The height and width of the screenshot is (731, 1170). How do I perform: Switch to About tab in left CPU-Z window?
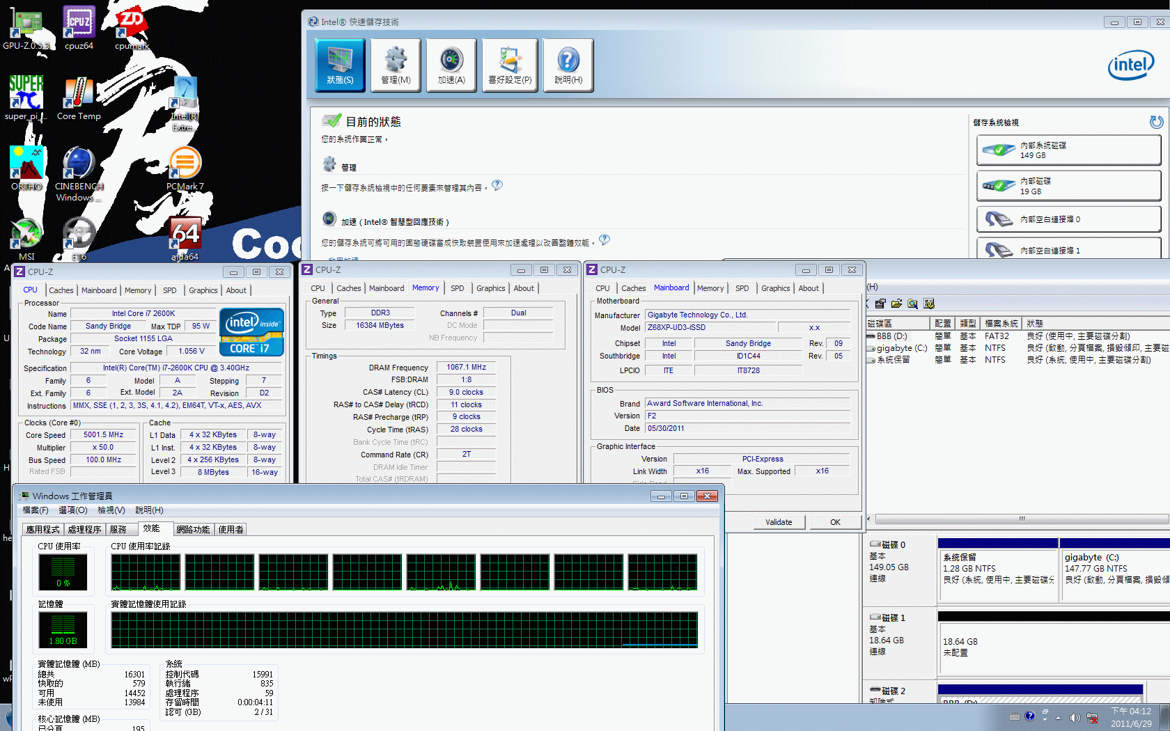[x=236, y=290]
